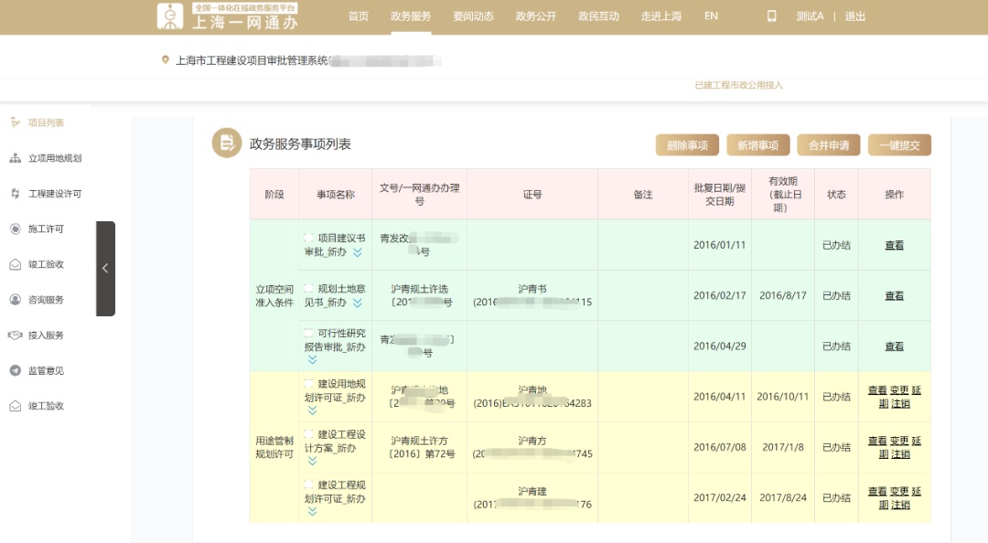Tick the 规划土地意见书_新办 checkbox
The height and width of the screenshot is (543, 988).
click(x=309, y=288)
